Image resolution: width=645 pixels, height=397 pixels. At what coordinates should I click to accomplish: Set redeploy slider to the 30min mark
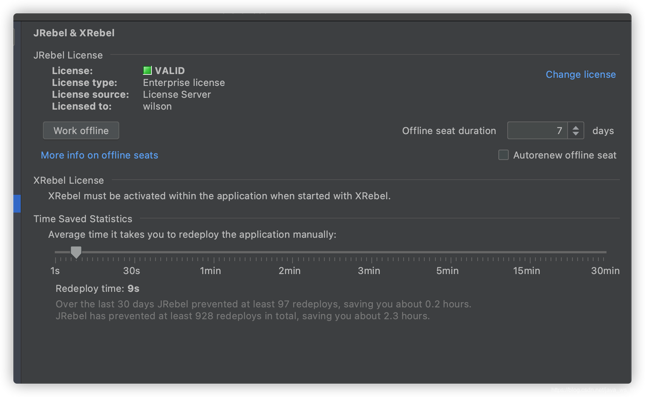click(605, 252)
